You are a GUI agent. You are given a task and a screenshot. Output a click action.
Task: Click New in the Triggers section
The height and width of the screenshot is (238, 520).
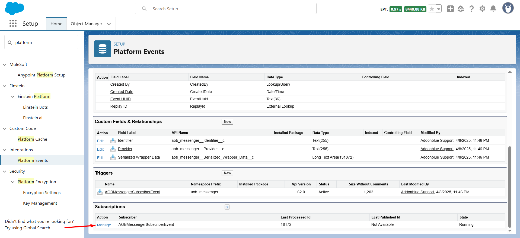(x=227, y=173)
